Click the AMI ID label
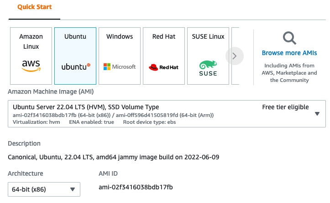This screenshot has height=203, width=330. pyautogui.click(x=108, y=173)
